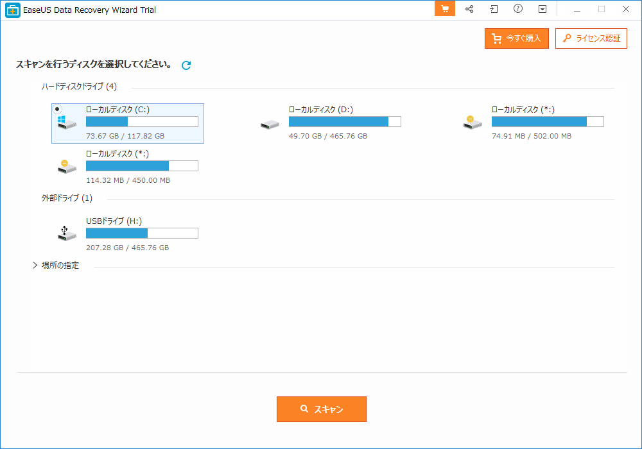Click the USB drive (H:) icon

tap(66, 233)
